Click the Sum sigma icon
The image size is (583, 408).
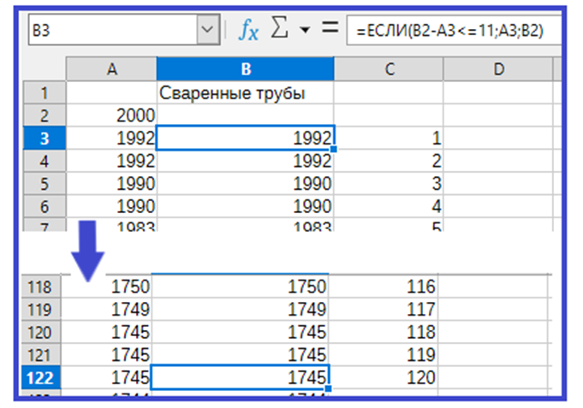tap(280, 30)
